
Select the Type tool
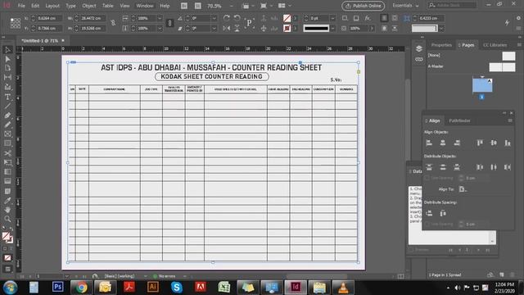[x=7, y=97]
